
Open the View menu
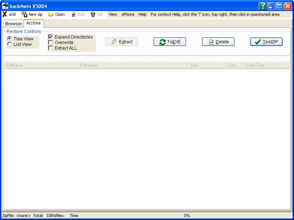113,14
